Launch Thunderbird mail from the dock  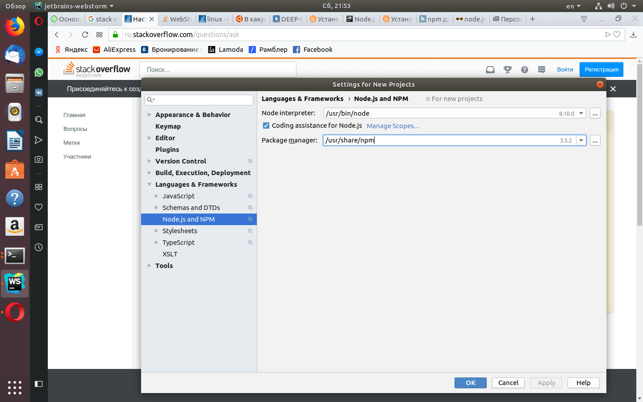15,55
